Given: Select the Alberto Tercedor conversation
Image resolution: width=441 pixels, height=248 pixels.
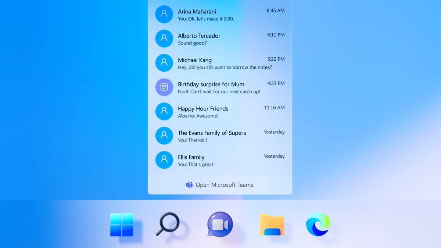Looking at the screenshot, I should pyautogui.click(x=220, y=39).
